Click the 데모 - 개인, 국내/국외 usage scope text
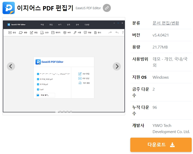Viewport: 193px width, 154px height. [170, 62]
